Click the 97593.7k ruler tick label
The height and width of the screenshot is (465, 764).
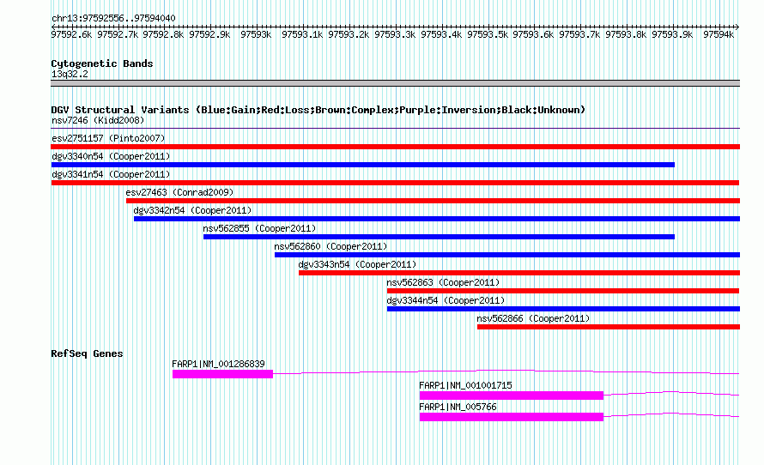[x=579, y=34]
